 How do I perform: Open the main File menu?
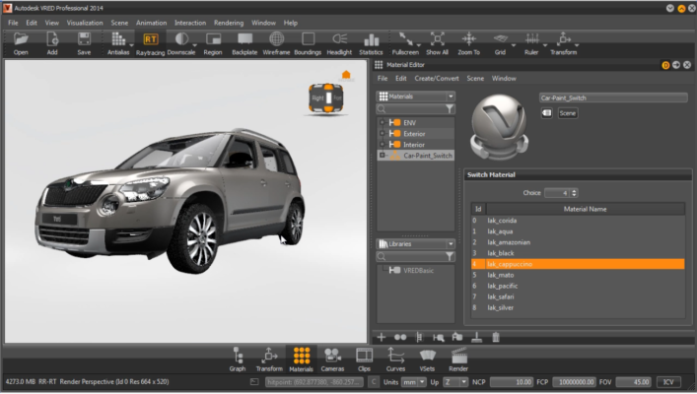[13, 23]
